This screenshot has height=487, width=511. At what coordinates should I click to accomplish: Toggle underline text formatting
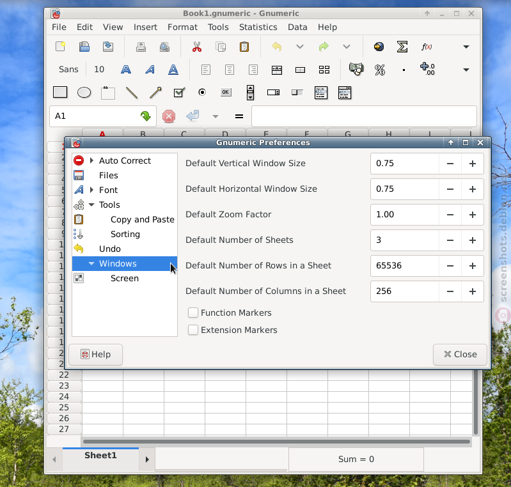coord(173,70)
